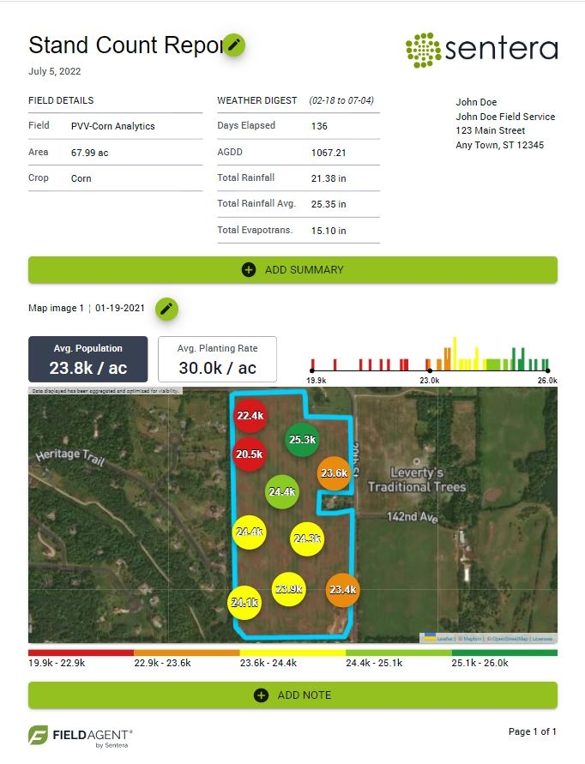Select the dark green 25.3k marker
The image size is (585, 764).
pyautogui.click(x=302, y=440)
